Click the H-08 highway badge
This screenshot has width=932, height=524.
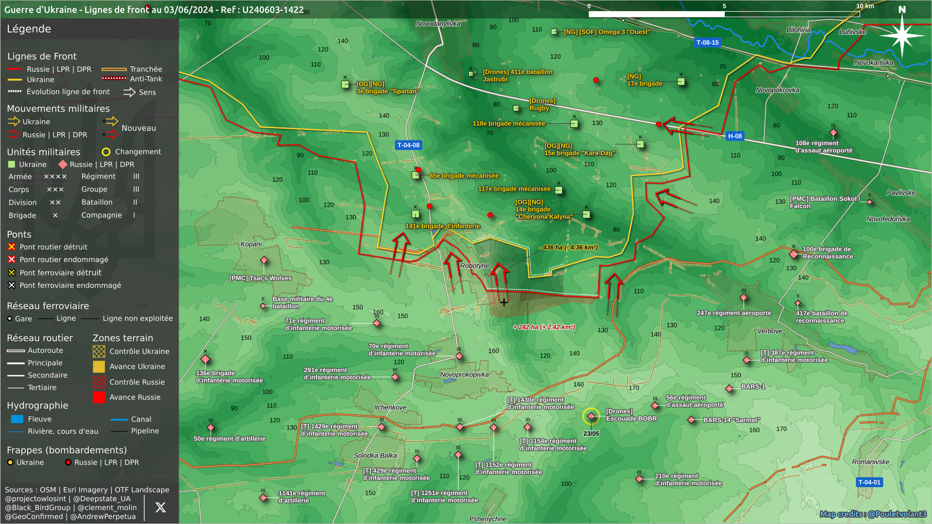(734, 136)
